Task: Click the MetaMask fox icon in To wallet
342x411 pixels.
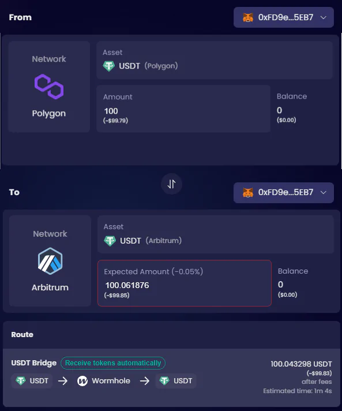Action: coord(248,192)
